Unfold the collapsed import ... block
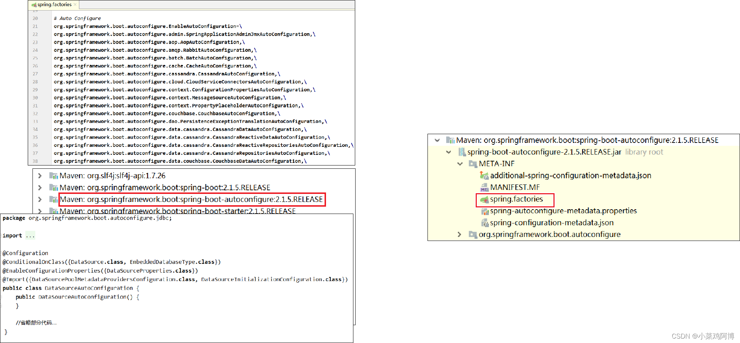740x343 pixels. (30, 236)
